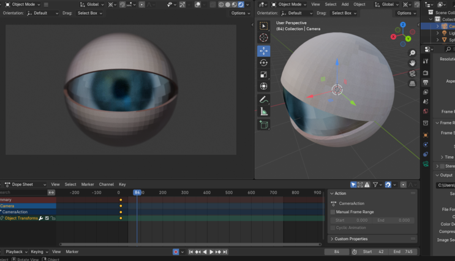
Task: Pick the Annotate pencil tool
Action: tap(263, 99)
